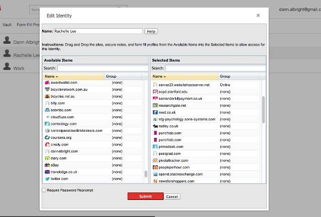Click the openid.stackexchange.com icon

155,174
